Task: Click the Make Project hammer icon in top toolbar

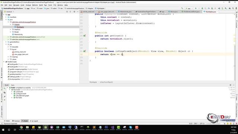Action: pyautogui.click(x=182, y=8)
